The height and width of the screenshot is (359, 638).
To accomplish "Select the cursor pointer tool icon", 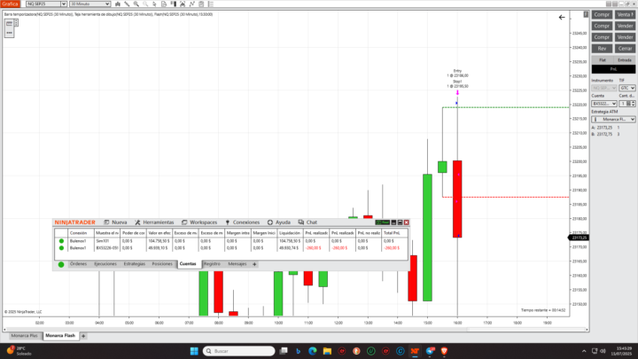I will [x=154, y=4].
